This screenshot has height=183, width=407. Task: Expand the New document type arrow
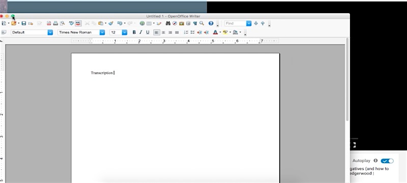[x=9, y=23]
